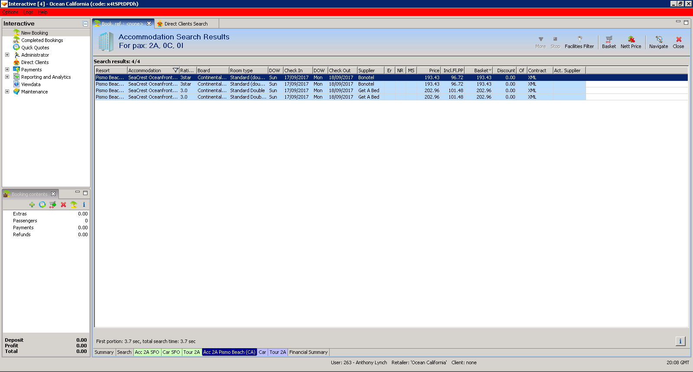
Task: Select Direct Clients in the tree
Action: 35,62
